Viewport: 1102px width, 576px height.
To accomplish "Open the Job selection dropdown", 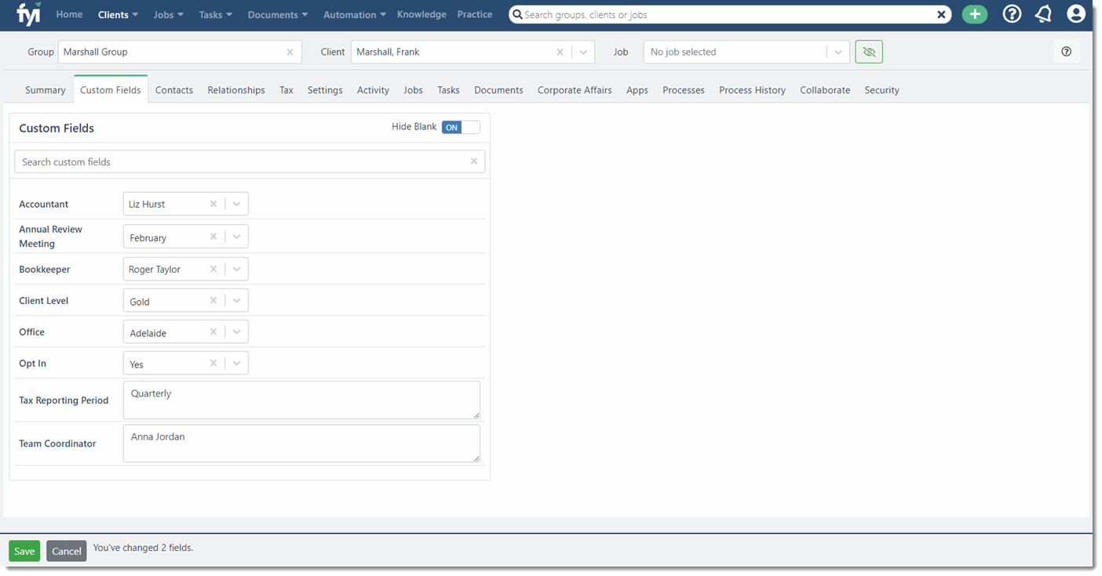I will [837, 51].
